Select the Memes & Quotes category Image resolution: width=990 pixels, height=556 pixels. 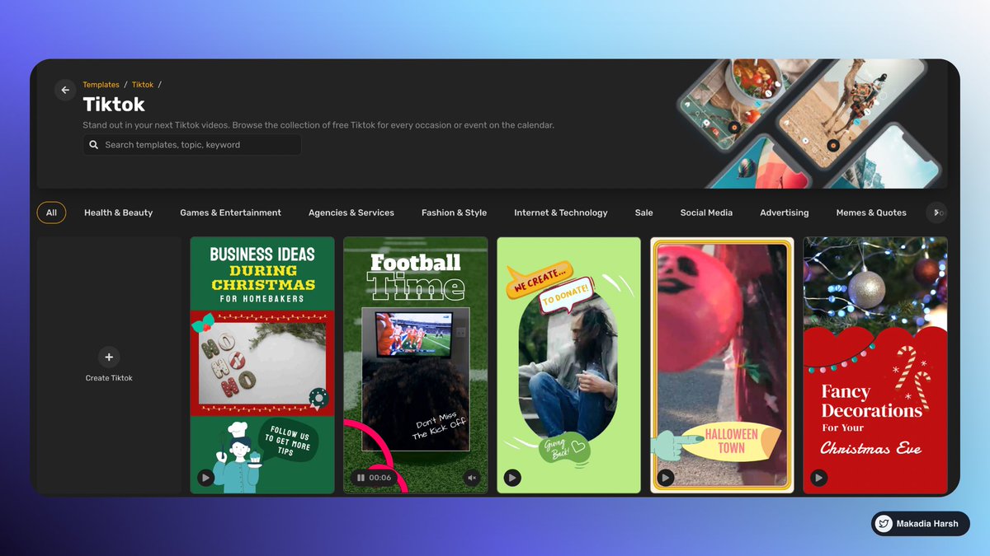click(x=871, y=213)
